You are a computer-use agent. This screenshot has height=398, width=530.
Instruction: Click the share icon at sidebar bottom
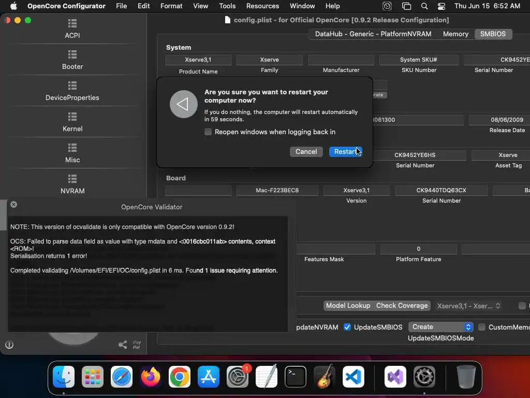click(123, 345)
